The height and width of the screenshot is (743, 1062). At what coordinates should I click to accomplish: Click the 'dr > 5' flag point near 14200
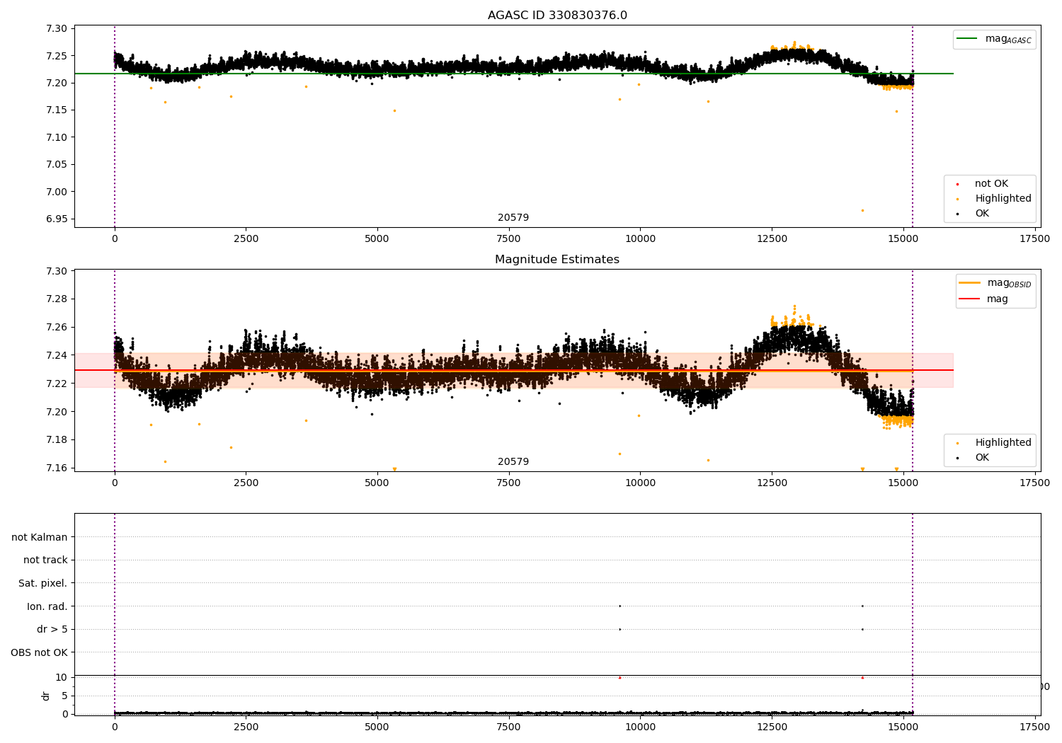click(862, 629)
